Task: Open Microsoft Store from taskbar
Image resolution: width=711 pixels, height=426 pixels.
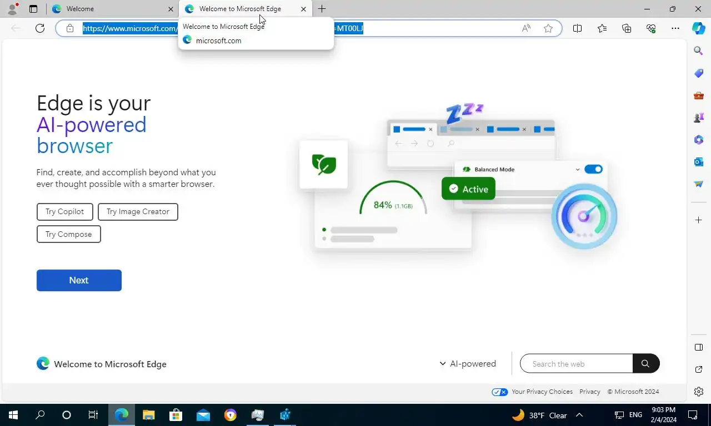Action: click(x=176, y=415)
